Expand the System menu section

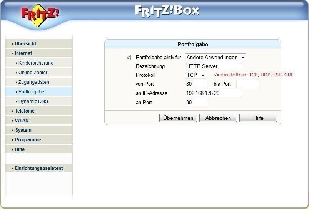point(39,130)
